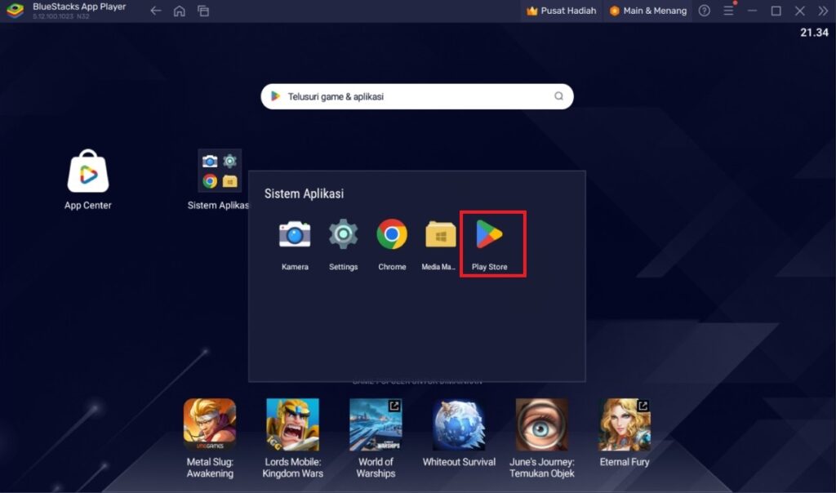
Task: Click the back arrow in the title bar
Action: (x=154, y=11)
